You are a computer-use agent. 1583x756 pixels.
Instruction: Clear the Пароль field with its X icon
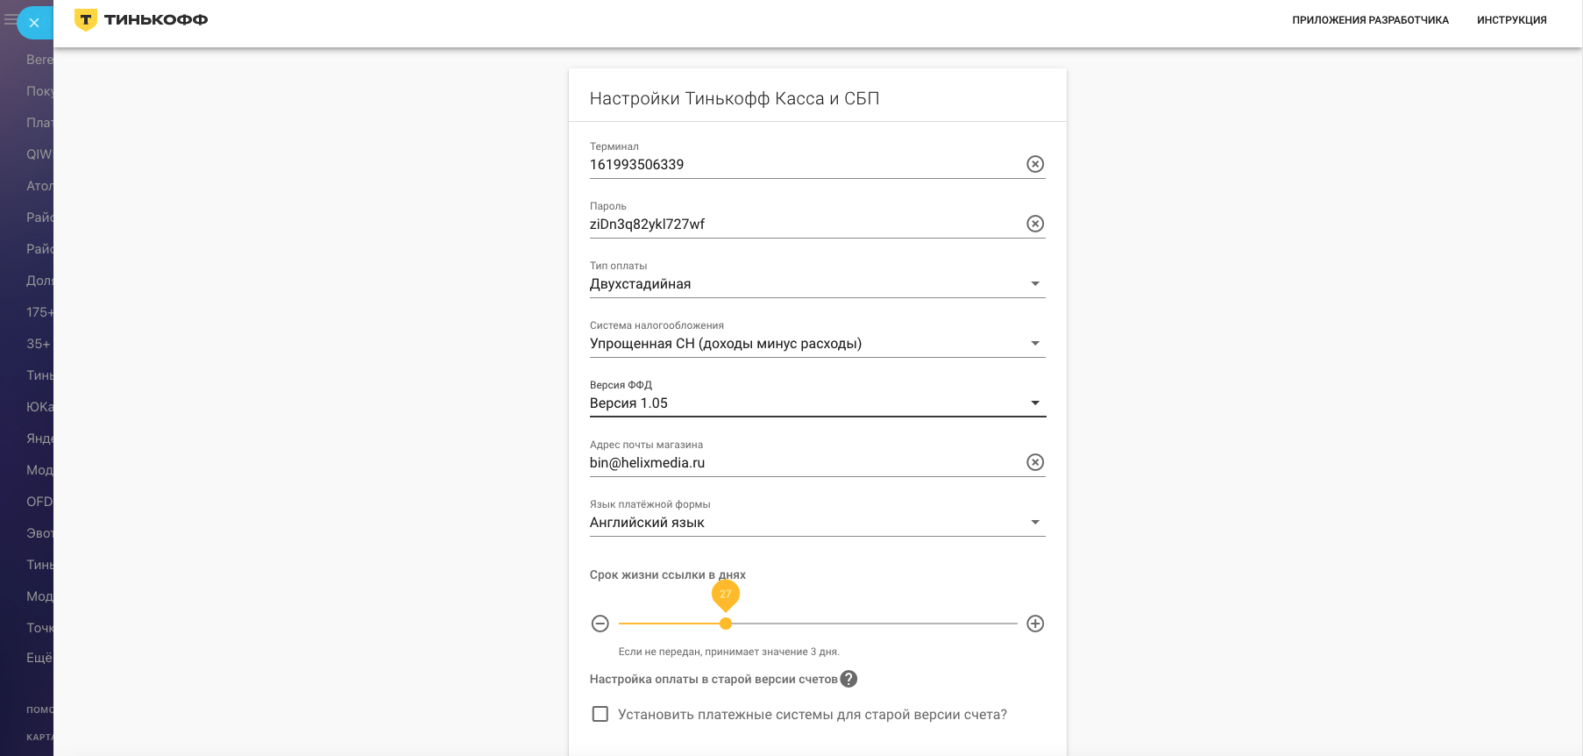click(x=1035, y=224)
